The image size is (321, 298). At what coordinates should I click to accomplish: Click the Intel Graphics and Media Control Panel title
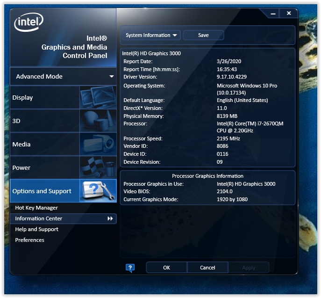click(74, 47)
